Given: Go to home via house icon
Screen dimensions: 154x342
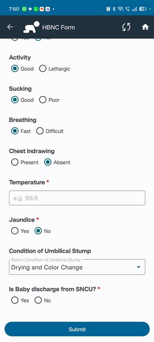Looking at the screenshot, I should click(x=145, y=27).
